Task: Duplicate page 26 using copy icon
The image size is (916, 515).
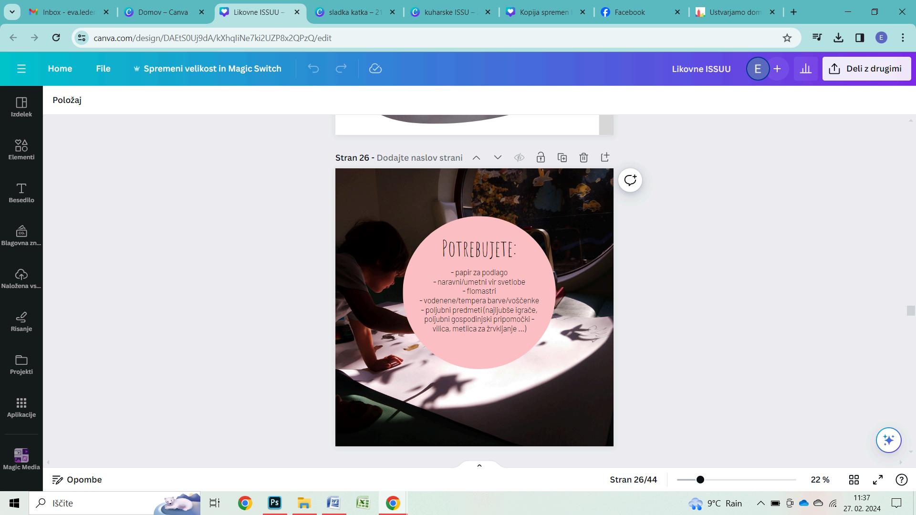Action: (562, 157)
